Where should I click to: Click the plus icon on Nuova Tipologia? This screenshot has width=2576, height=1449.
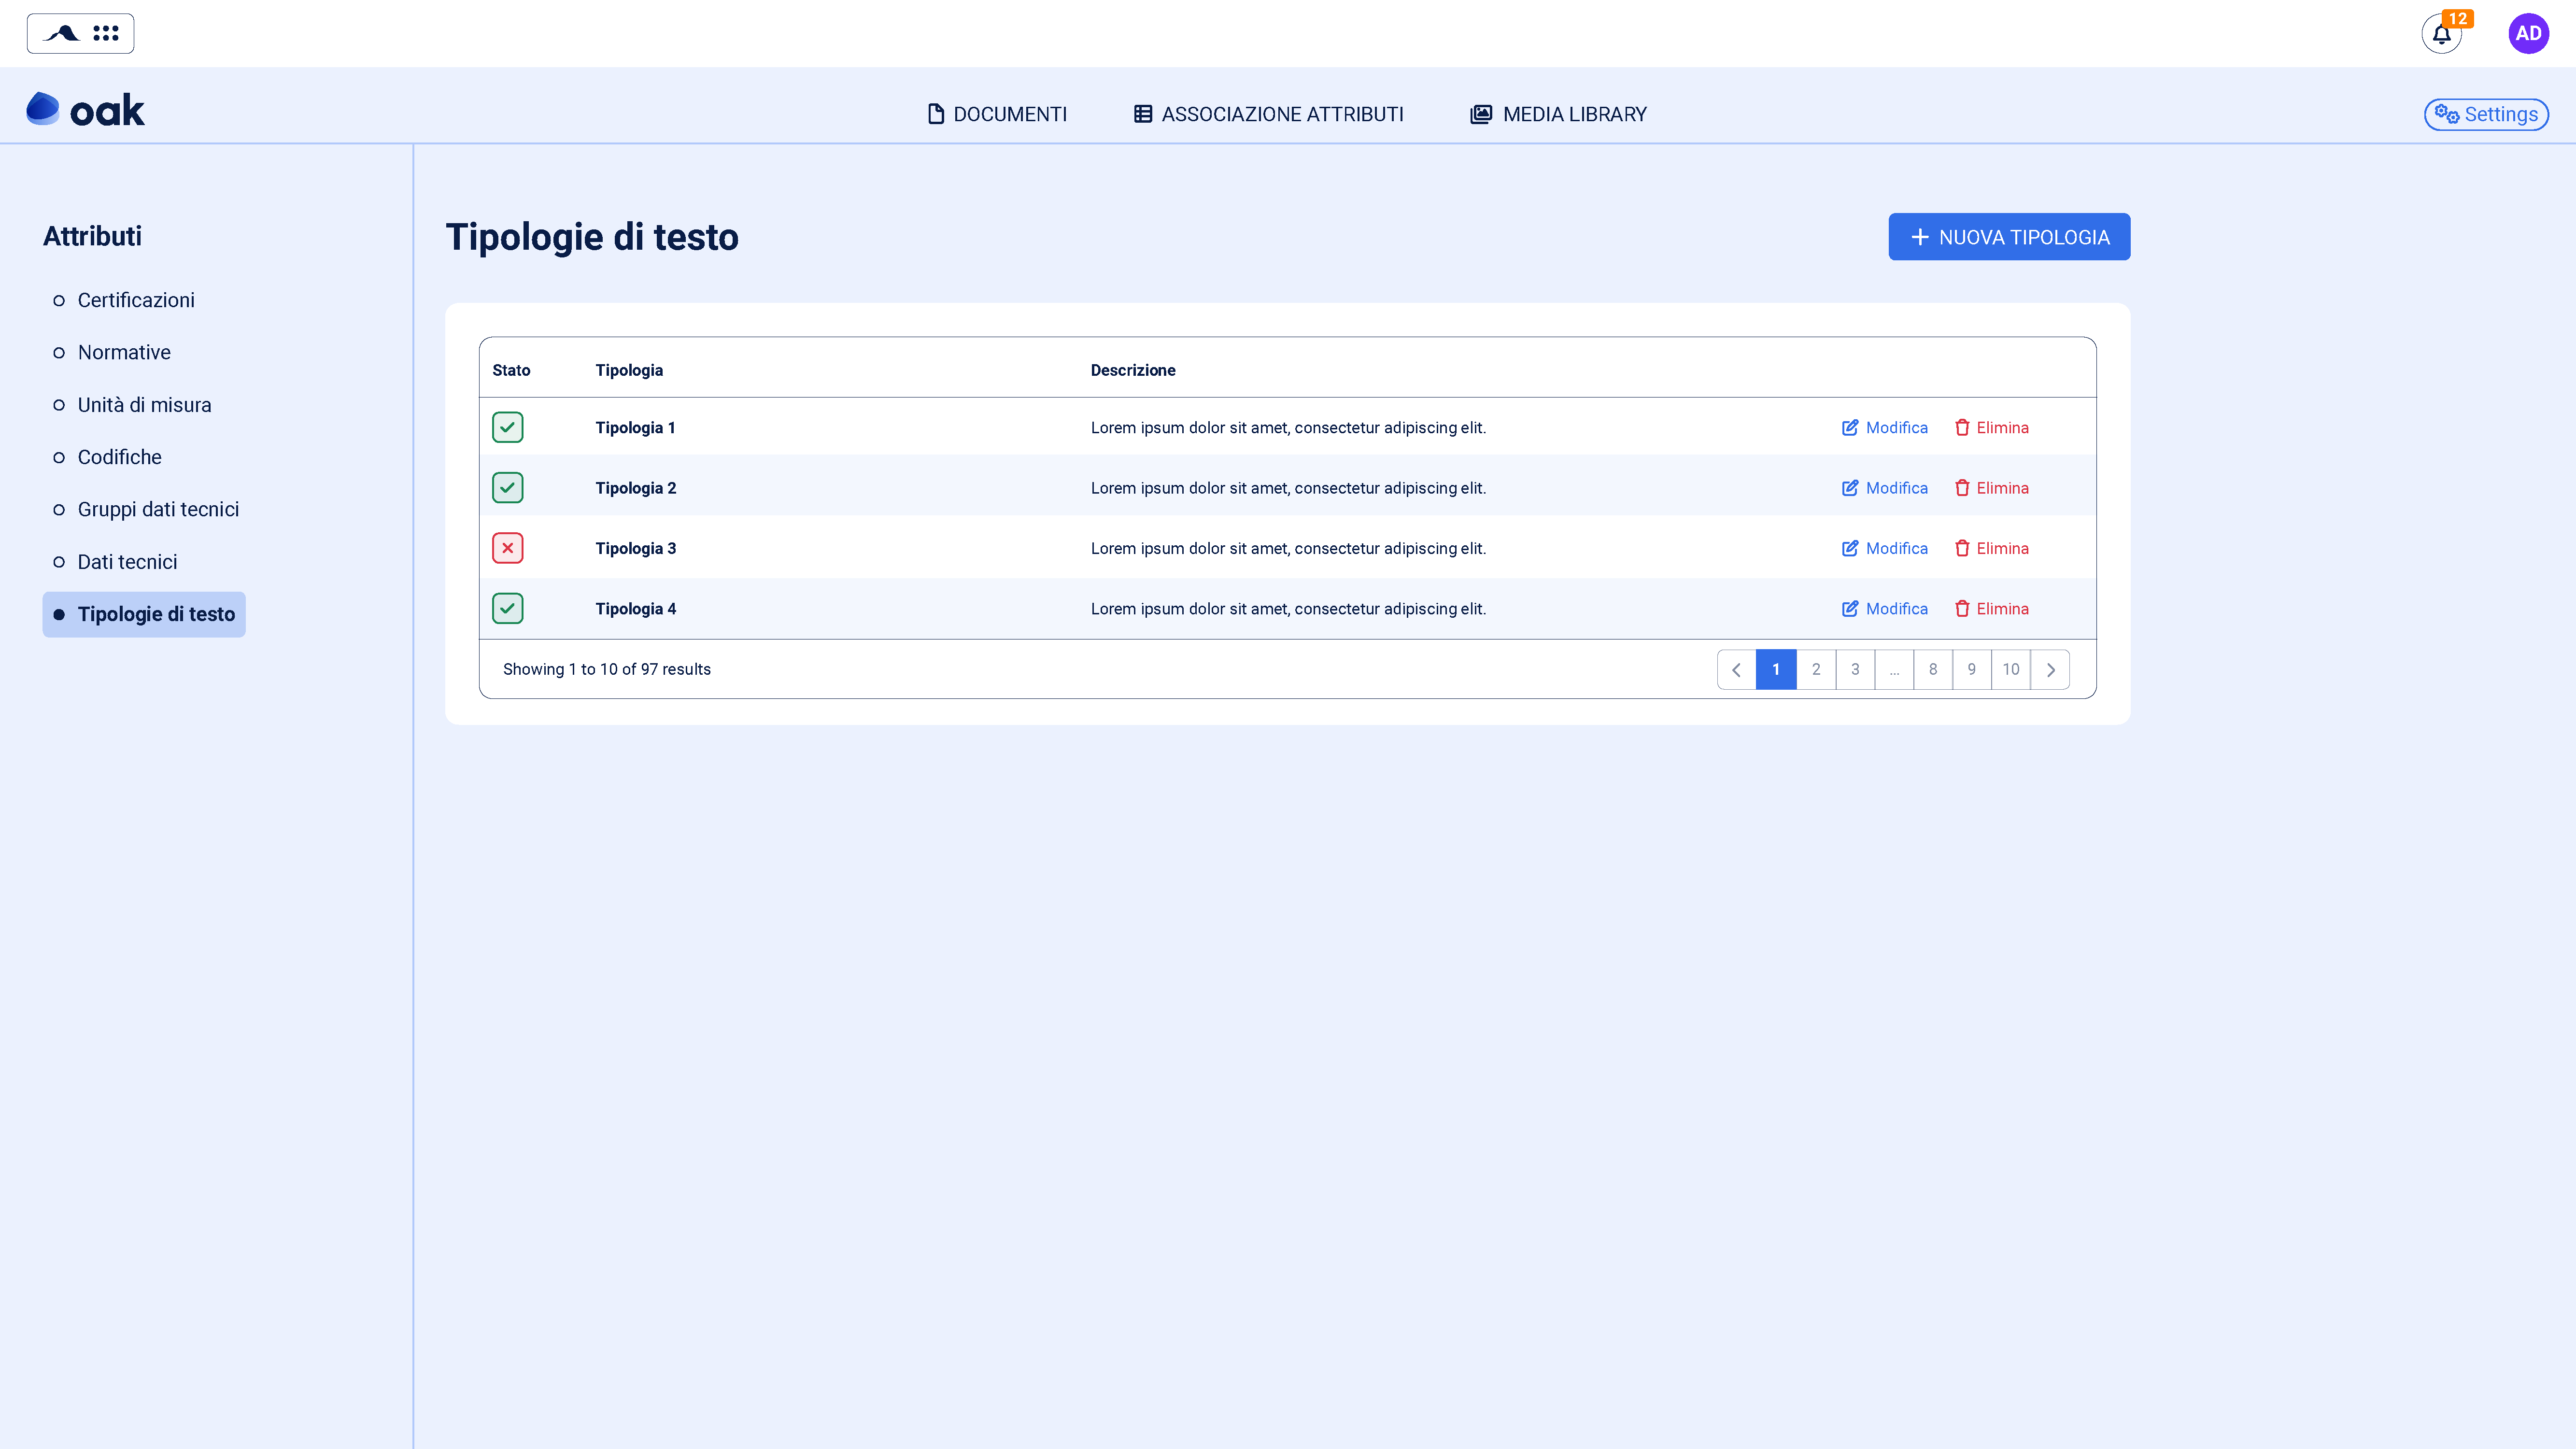[1919, 237]
